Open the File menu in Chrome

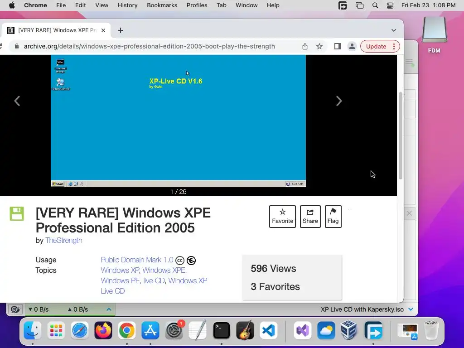click(x=61, y=5)
